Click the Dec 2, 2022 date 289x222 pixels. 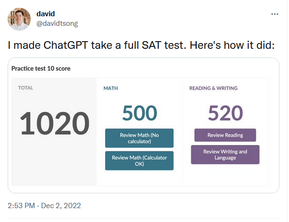61,206
